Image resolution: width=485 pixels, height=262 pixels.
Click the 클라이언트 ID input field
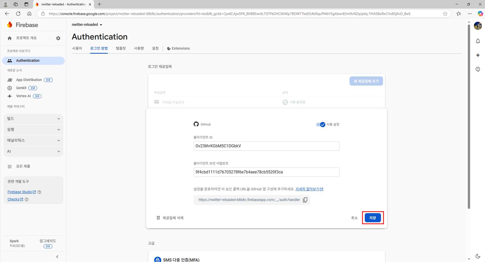tap(266, 146)
